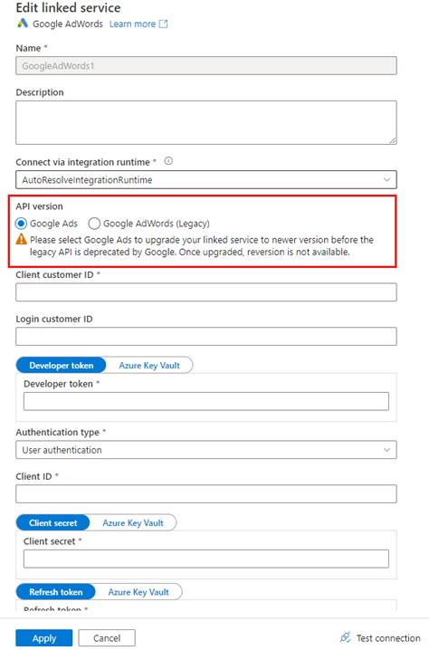Viewport: 429px width, 650px height.
Task: Click the warning triangle icon under API version
Action: tap(21, 240)
